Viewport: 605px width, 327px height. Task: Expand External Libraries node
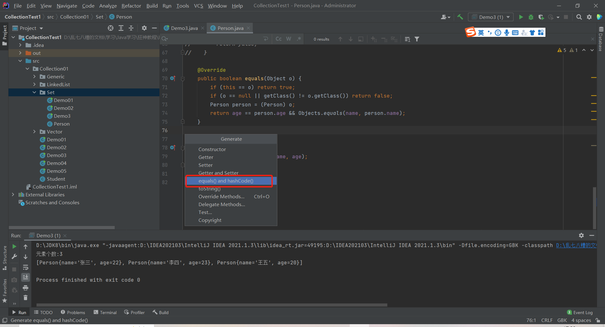(13, 195)
